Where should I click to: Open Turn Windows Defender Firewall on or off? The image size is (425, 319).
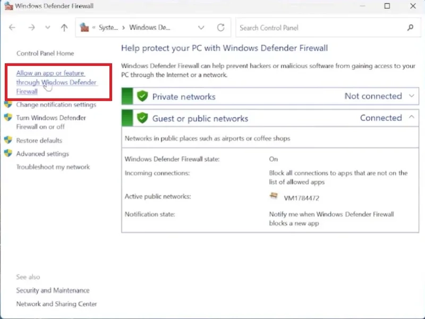click(51, 122)
